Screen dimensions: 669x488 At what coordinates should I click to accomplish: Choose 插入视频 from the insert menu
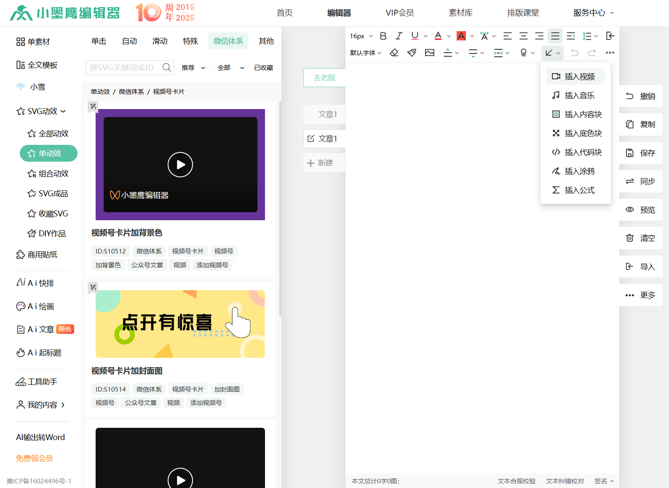point(575,77)
